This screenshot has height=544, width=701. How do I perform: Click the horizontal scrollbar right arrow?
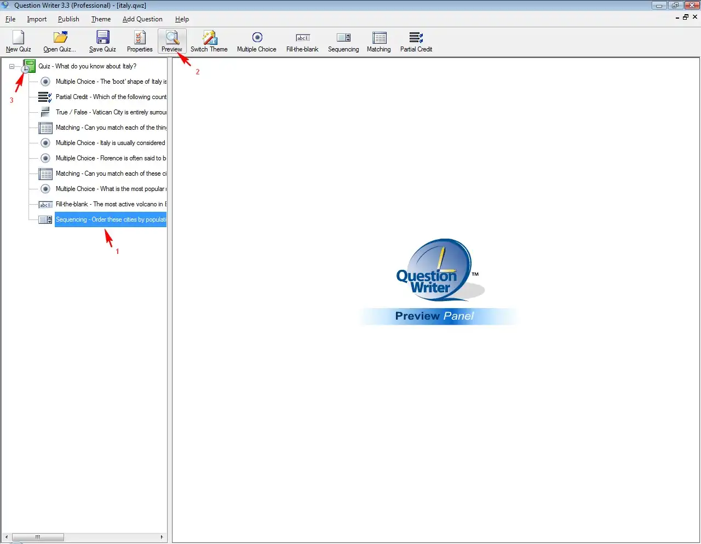pos(162,537)
